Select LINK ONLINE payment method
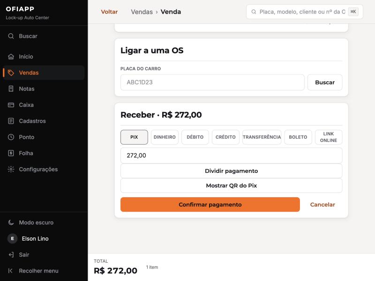375x281 pixels. coord(329,137)
